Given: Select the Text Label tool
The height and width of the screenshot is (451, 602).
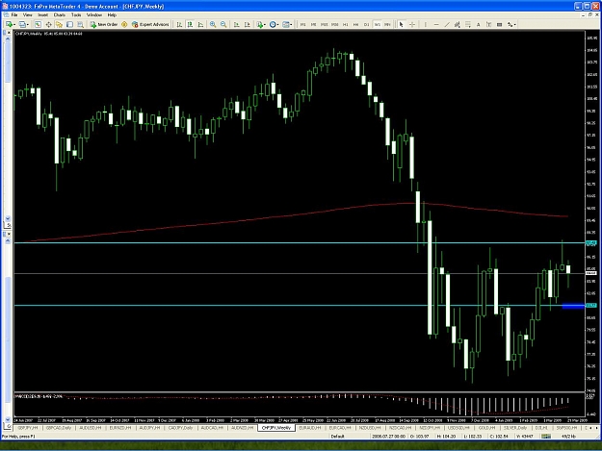Looking at the screenshot, I should 488,25.
